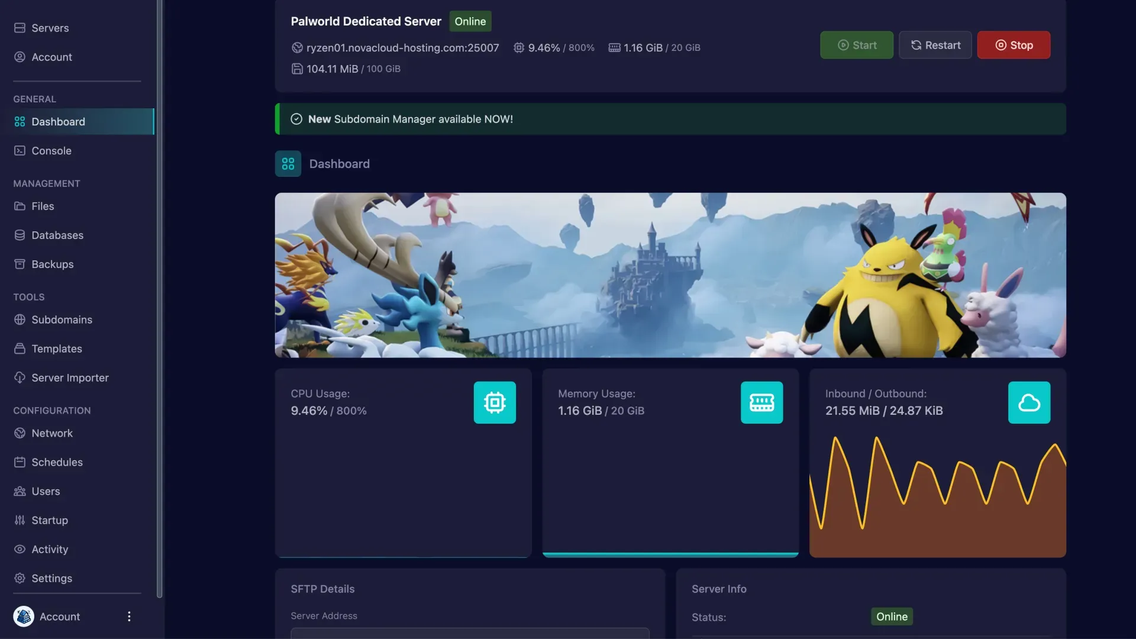The height and width of the screenshot is (639, 1136).
Task: Click the Online badge in Server Info
Action: [892, 617]
